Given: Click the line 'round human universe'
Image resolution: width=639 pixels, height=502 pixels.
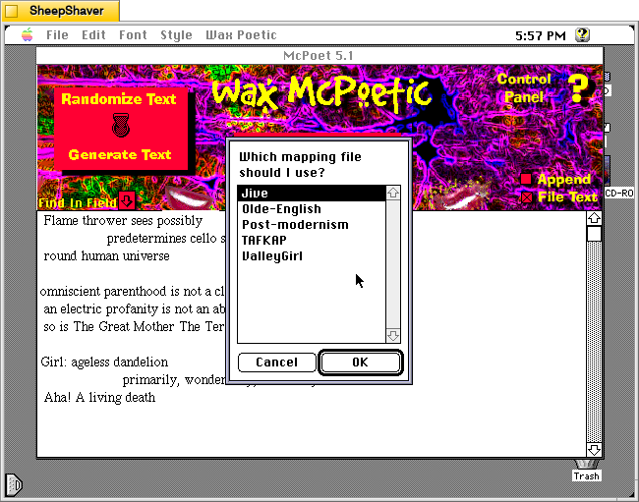Looking at the screenshot, I should click(106, 256).
